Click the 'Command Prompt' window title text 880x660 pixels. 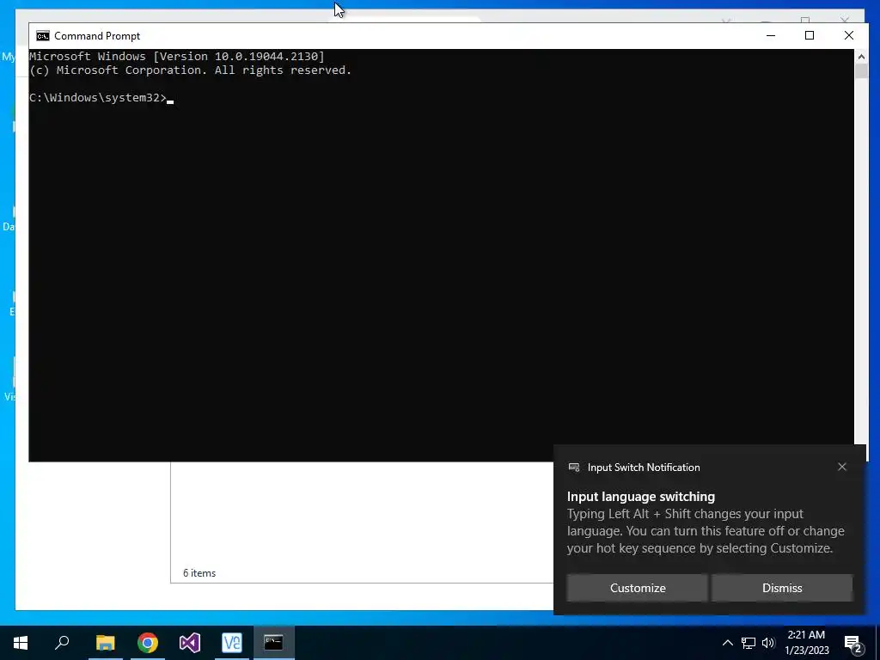[97, 36]
